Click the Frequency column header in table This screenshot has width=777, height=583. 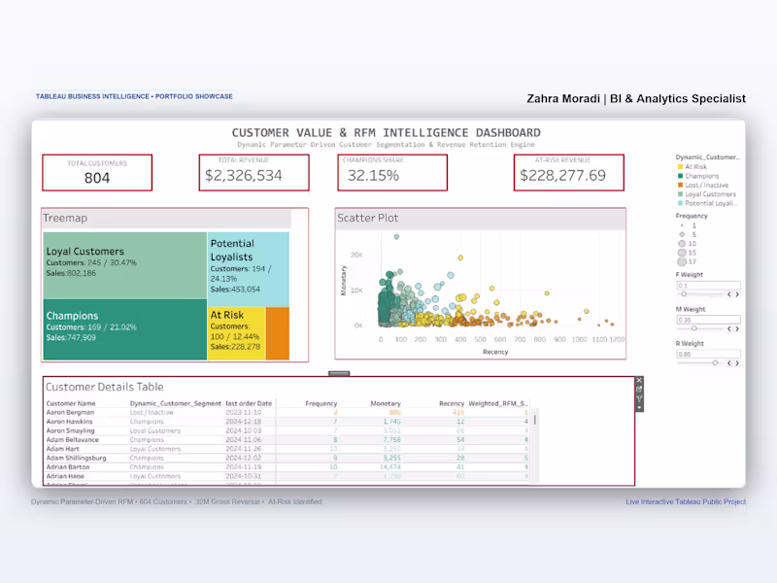click(321, 403)
